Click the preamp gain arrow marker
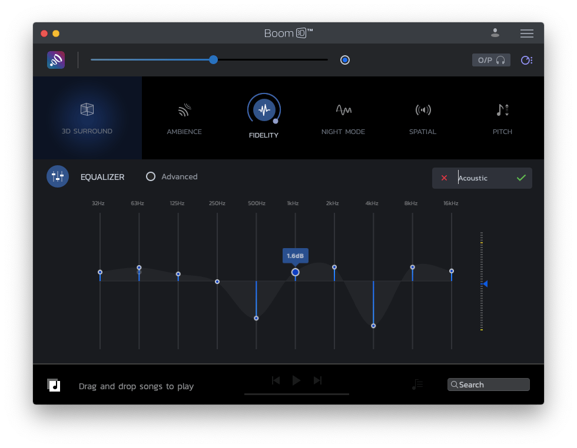 click(x=485, y=284)
